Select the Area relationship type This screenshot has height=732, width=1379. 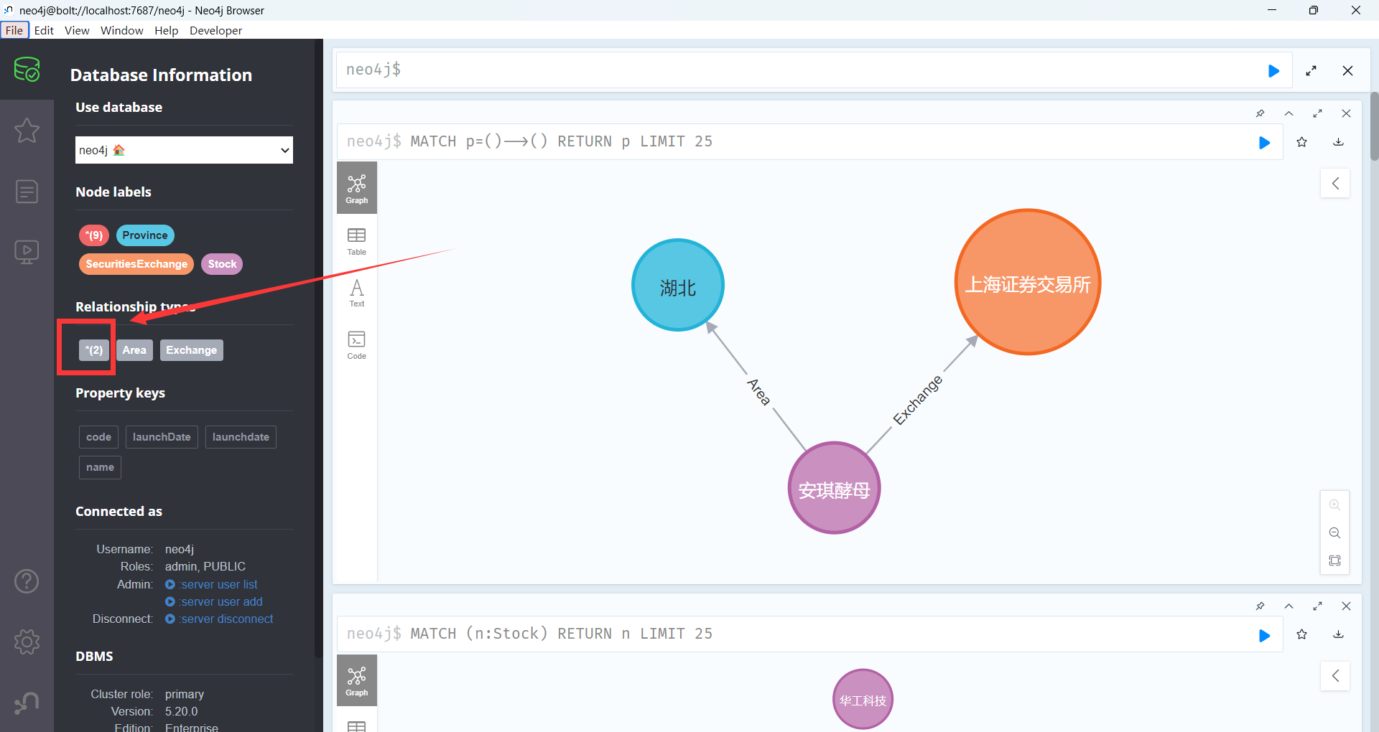pyautogui.click(x=134, y=350)
